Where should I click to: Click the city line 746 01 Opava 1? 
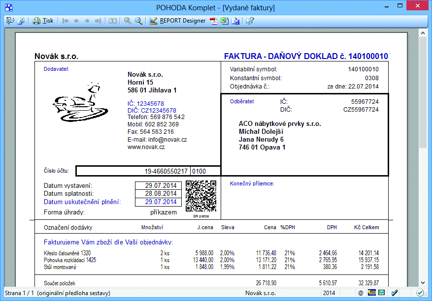262,147
